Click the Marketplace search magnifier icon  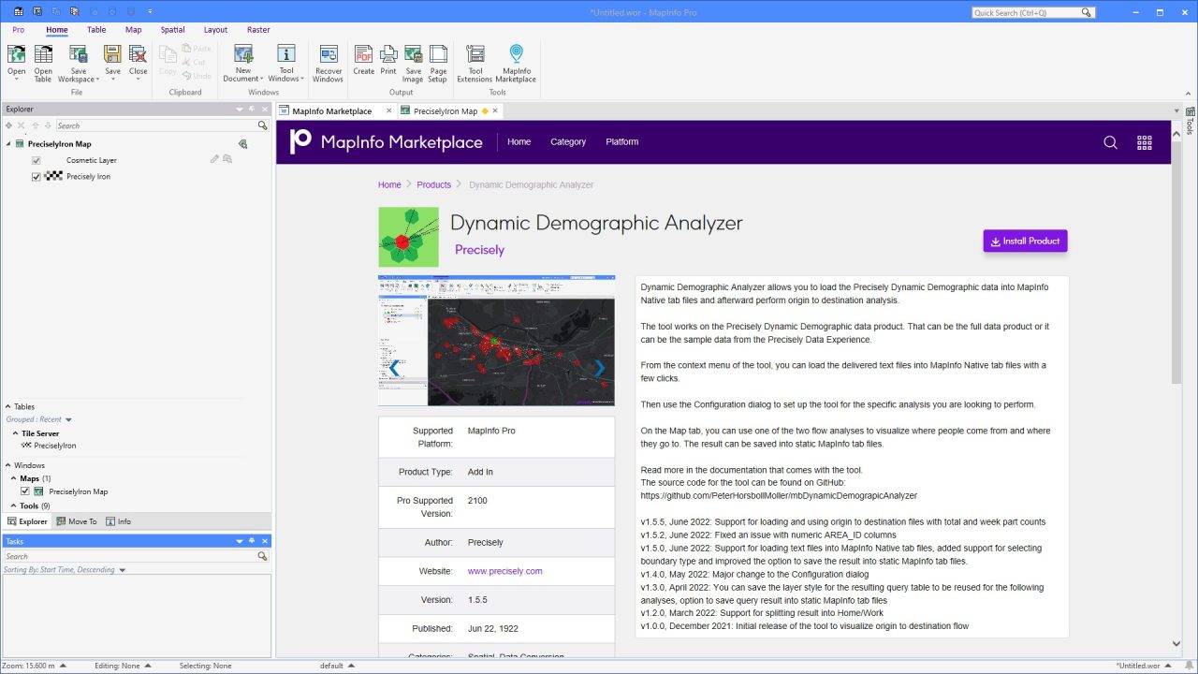coord(1110,142)
